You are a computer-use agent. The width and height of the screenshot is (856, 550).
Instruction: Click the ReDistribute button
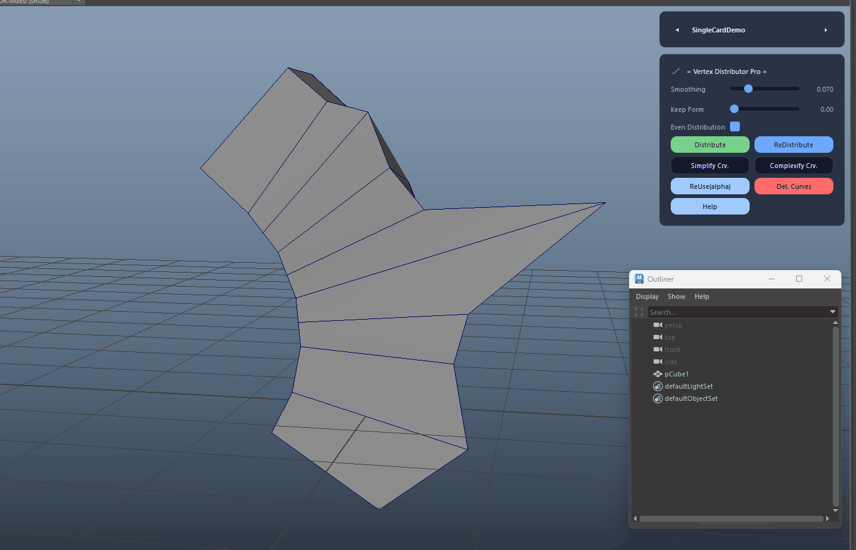click(794, 145)
